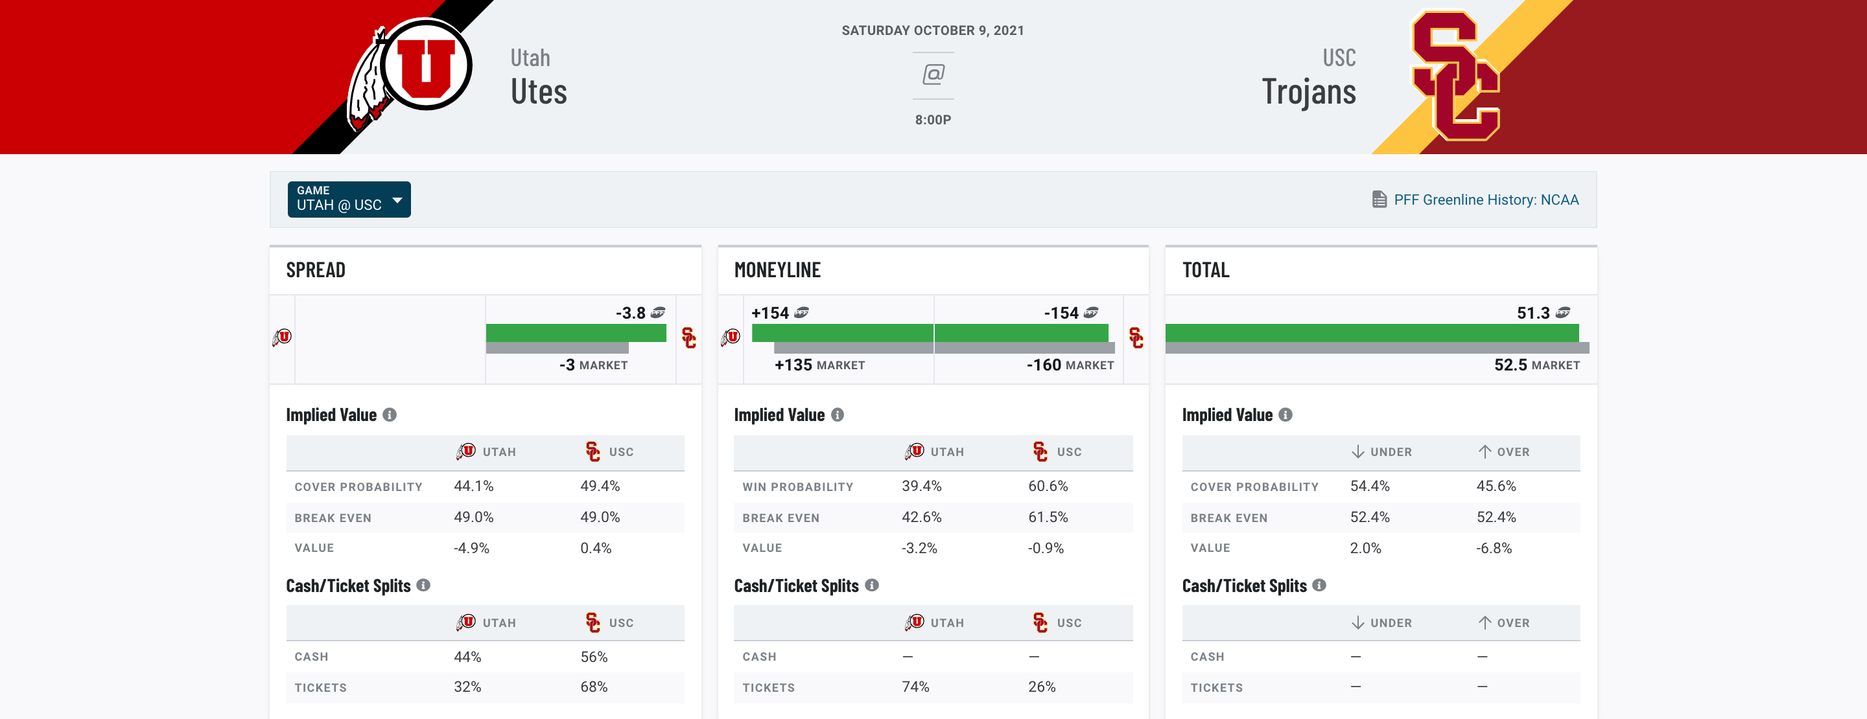Viewport: 1867px width, 719px height.
Task: Click Utah logo left of Moneyline bar
Action: (x=731, y=337)
